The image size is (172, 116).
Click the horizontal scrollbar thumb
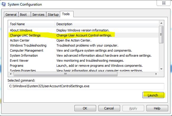pos(66,74)
